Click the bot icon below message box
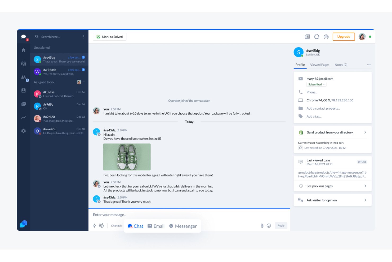392x262 pixels. pos(101,226)
